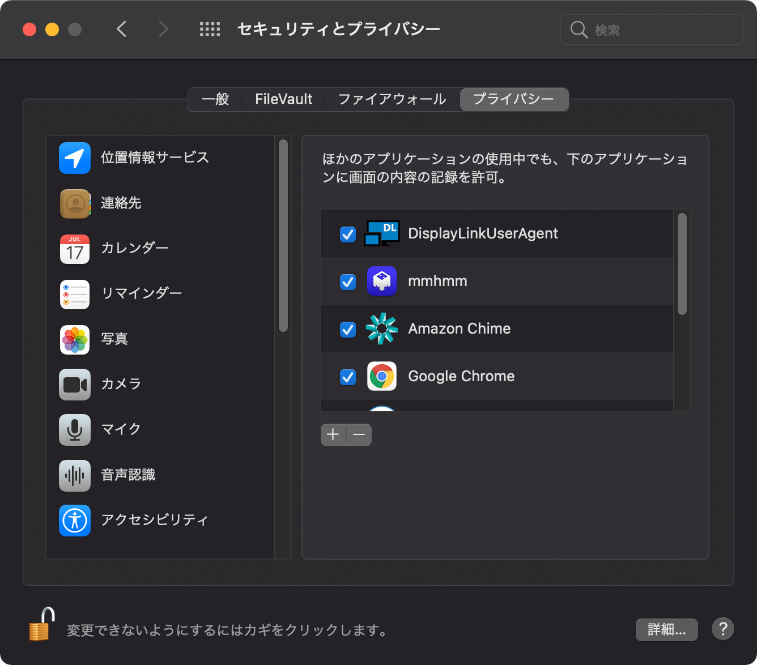Viewport: 757px width, 665px height.
Task: Select the アクセシビリティ accessibility icon
Action: pyautogui.click(x=75, y=521)
